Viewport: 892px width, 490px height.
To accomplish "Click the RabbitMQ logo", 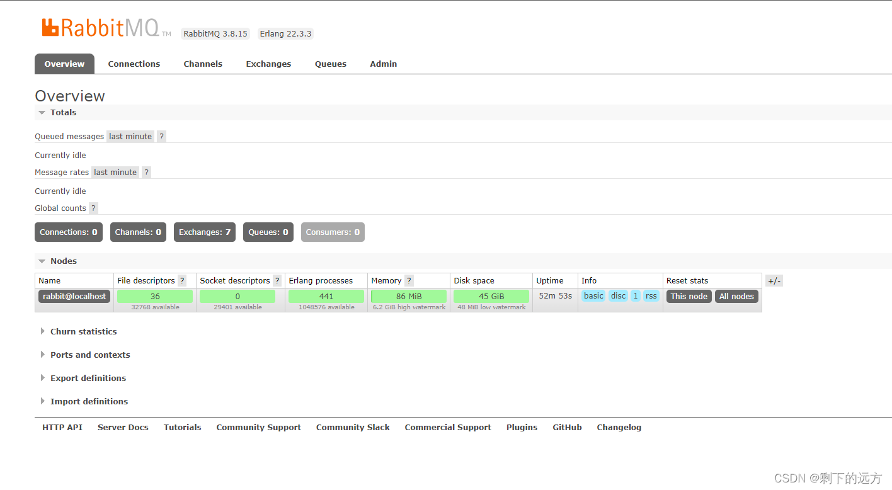I will [x=106, y=27].
